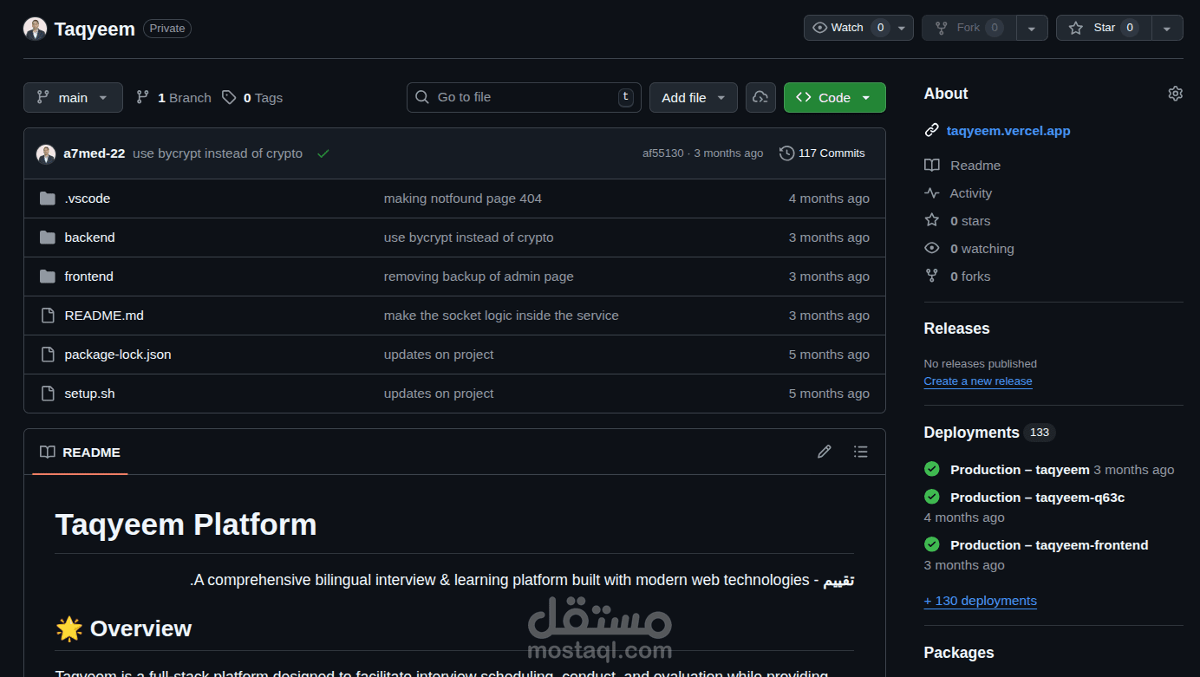Open the green Code dropdown
This screenshot has width=1200, height=677.
pyautogui.click(x=835, y=98)
